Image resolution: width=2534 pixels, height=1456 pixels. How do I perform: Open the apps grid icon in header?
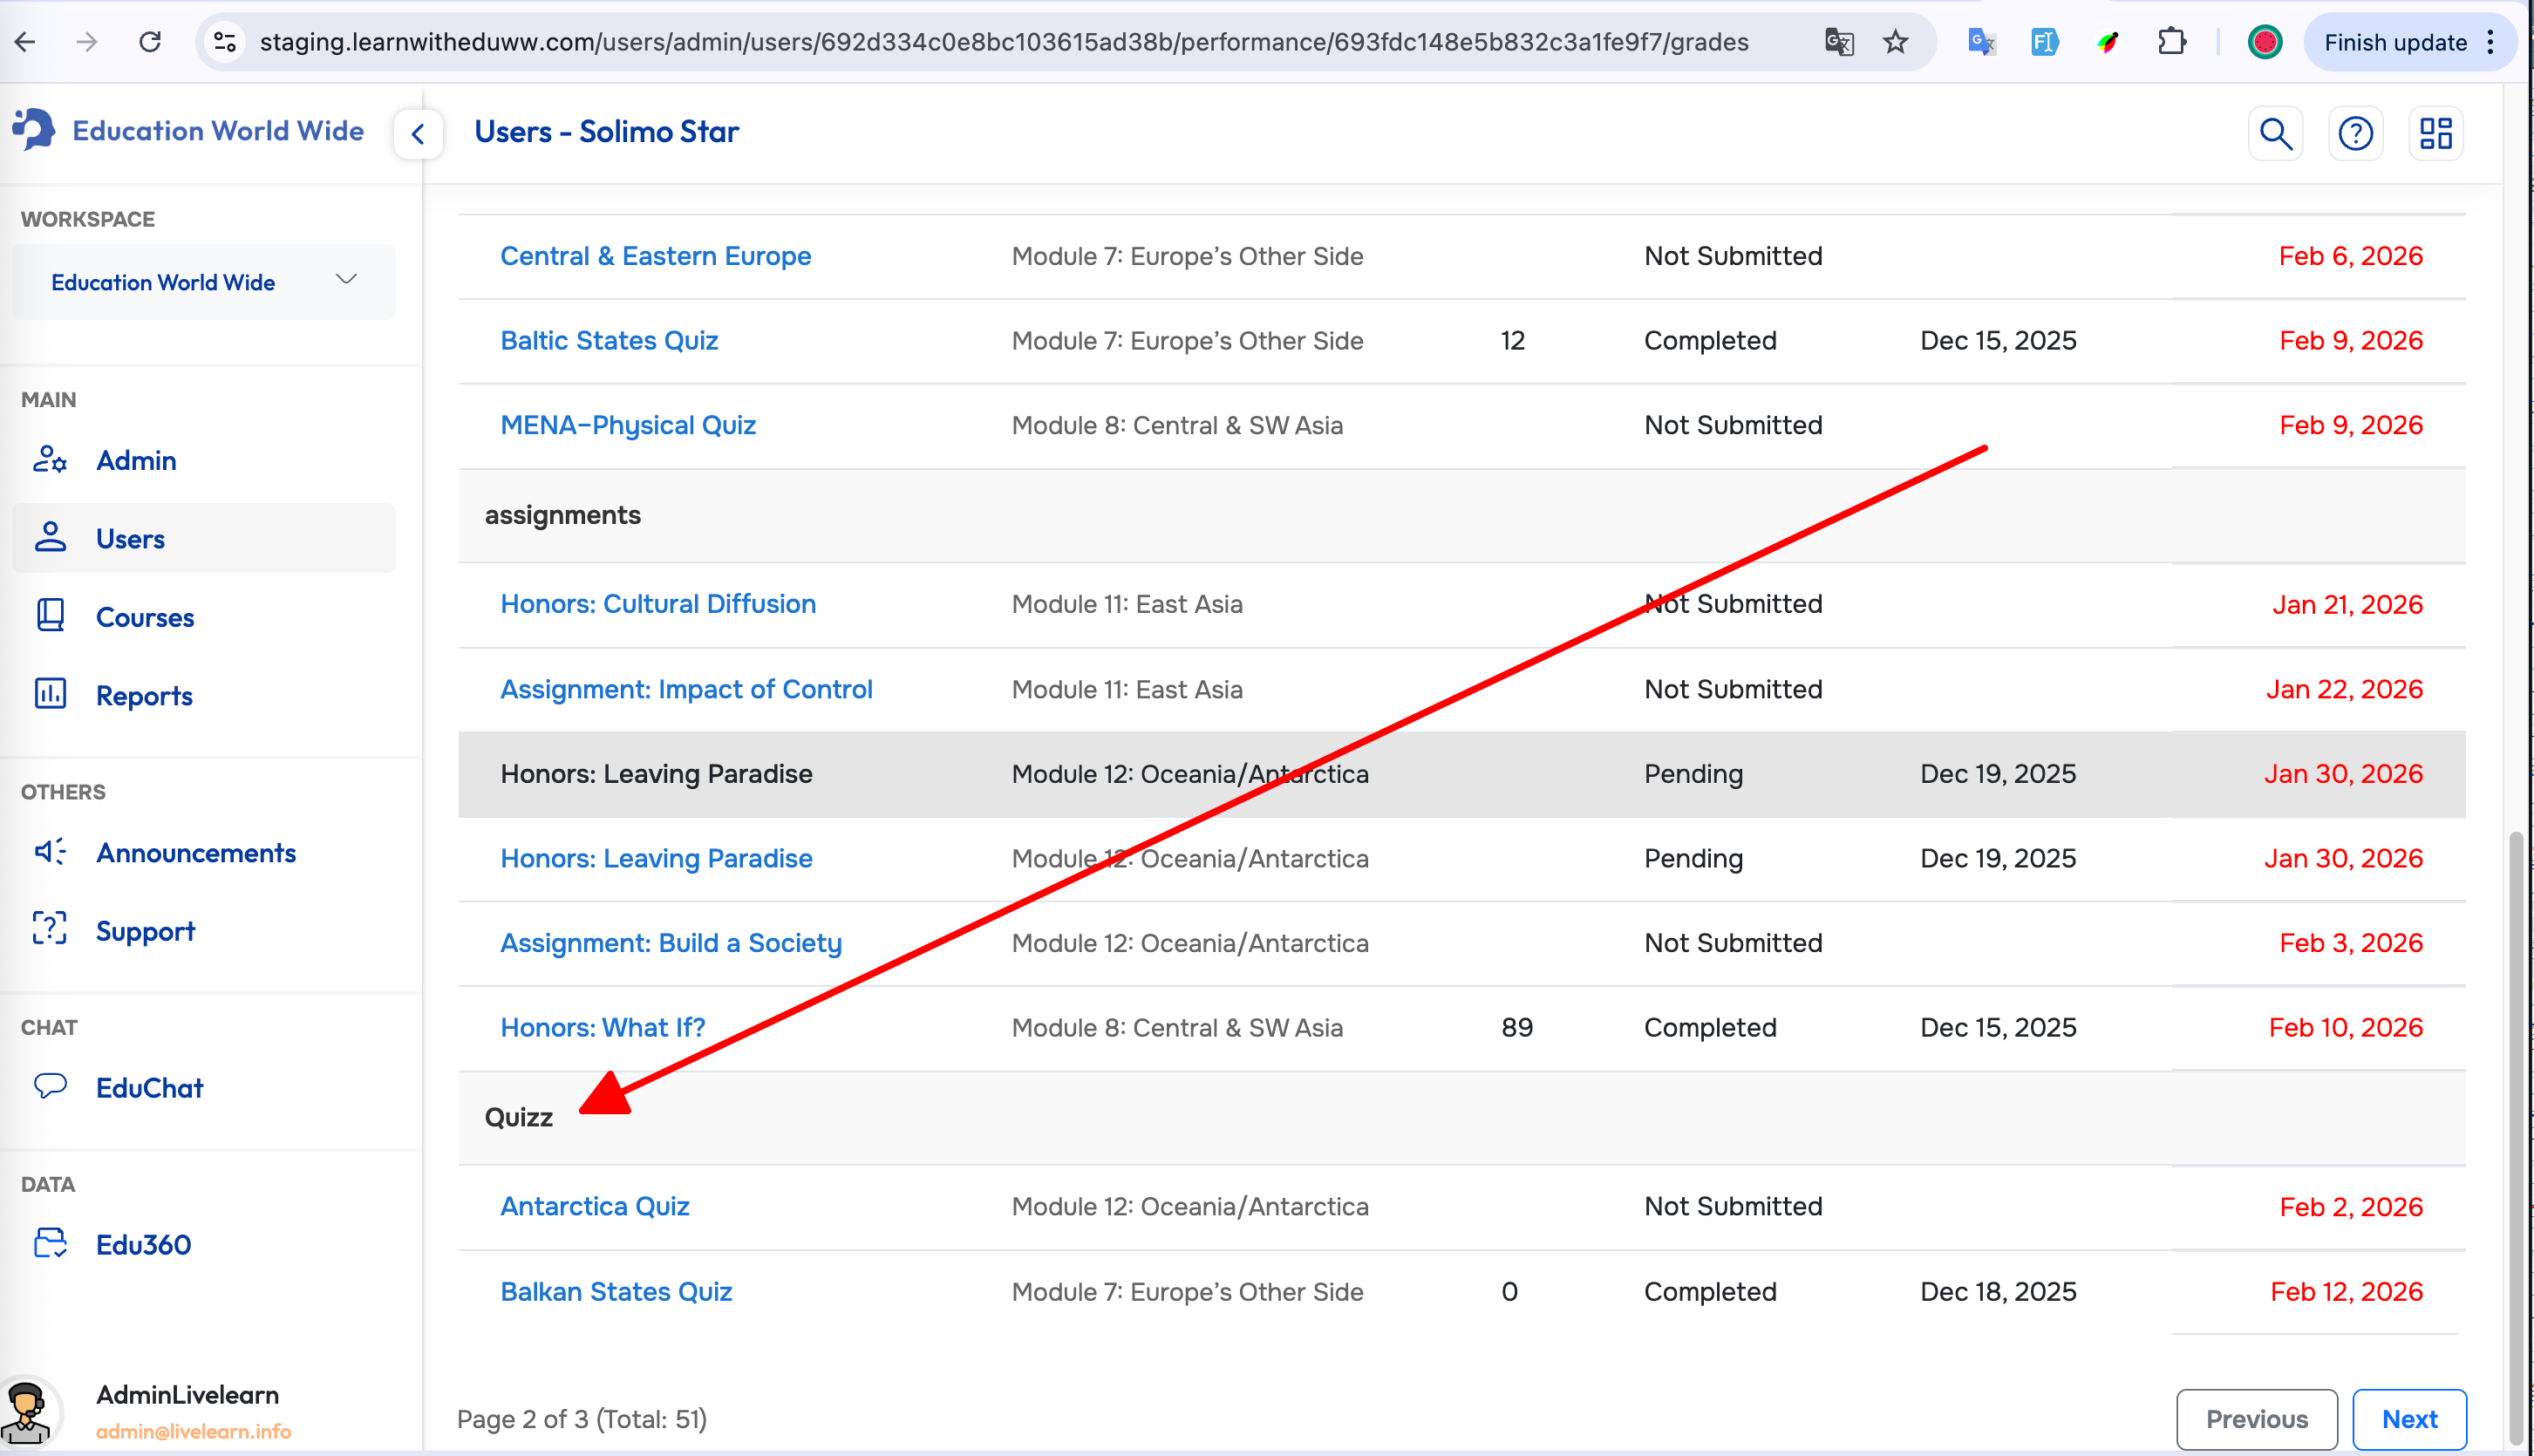tap(2435, 133)
